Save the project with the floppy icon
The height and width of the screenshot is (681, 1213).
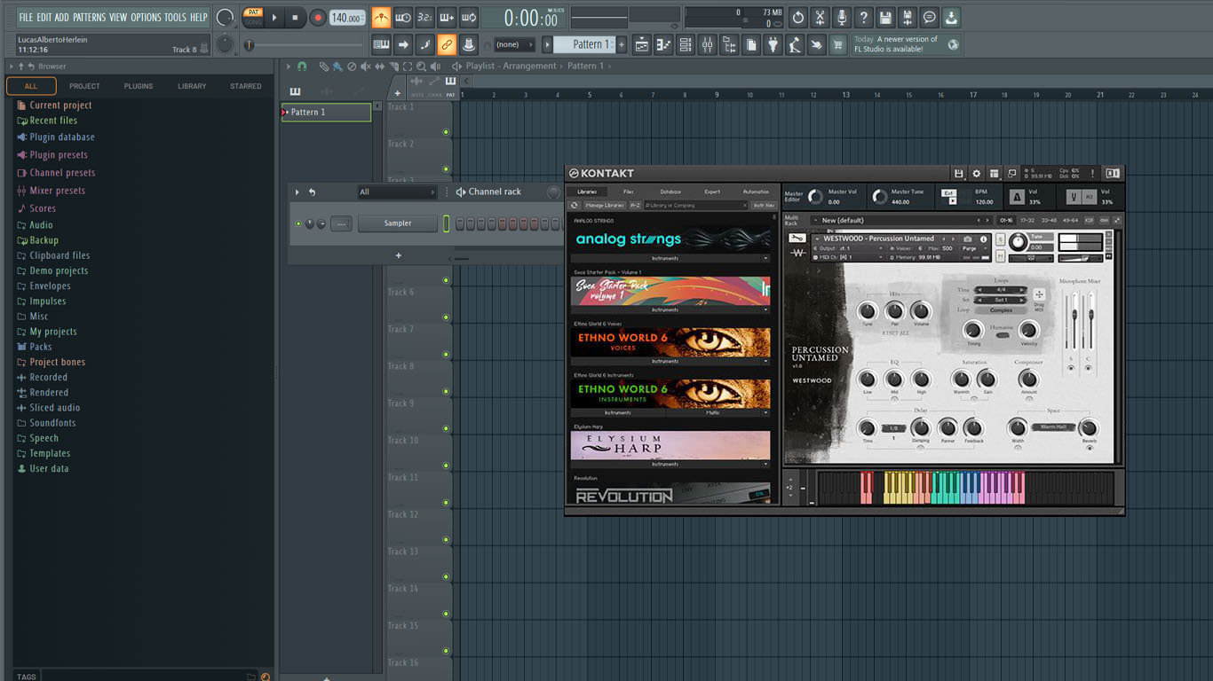[x=885, y=17]
